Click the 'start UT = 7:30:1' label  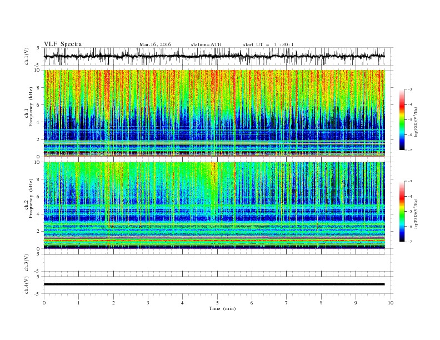click(268, 44)
